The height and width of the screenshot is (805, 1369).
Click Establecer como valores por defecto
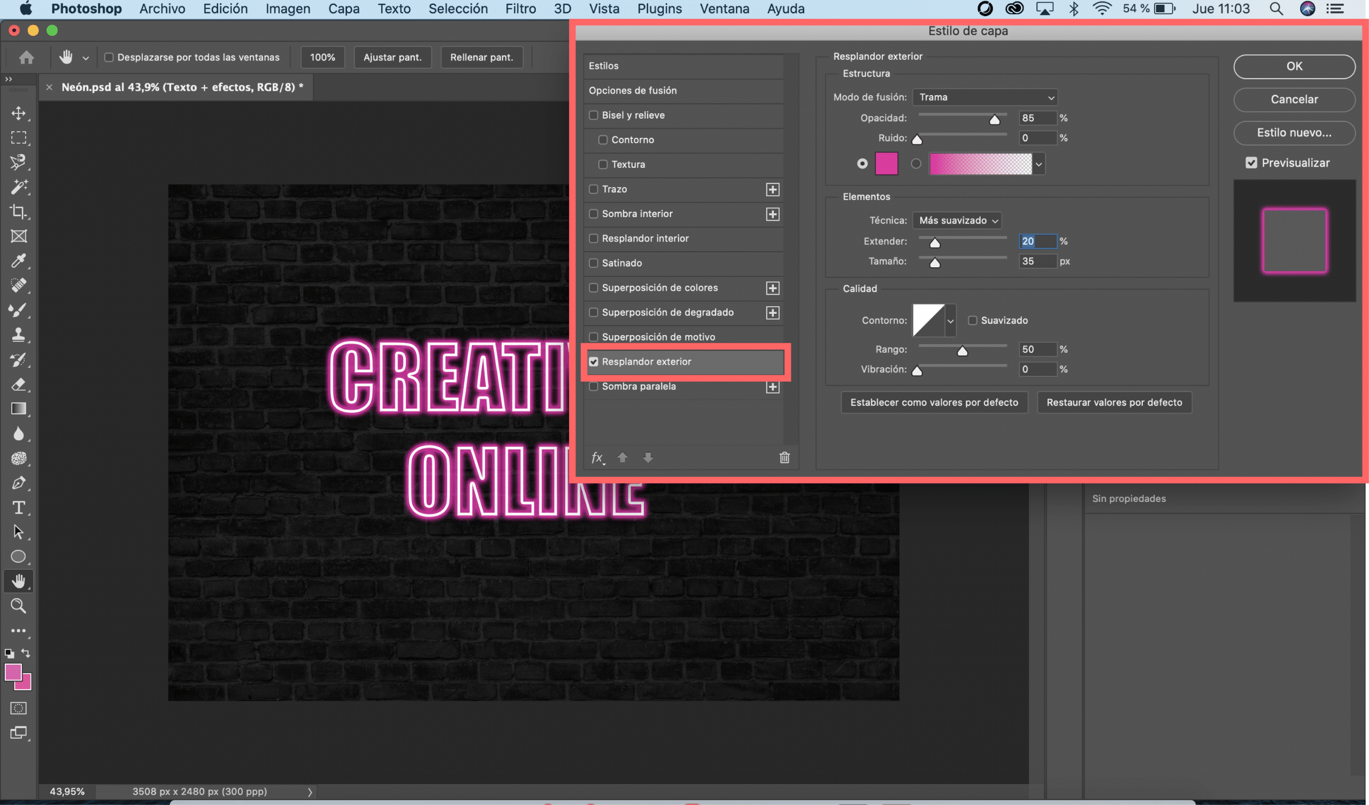tap(934, 402)
